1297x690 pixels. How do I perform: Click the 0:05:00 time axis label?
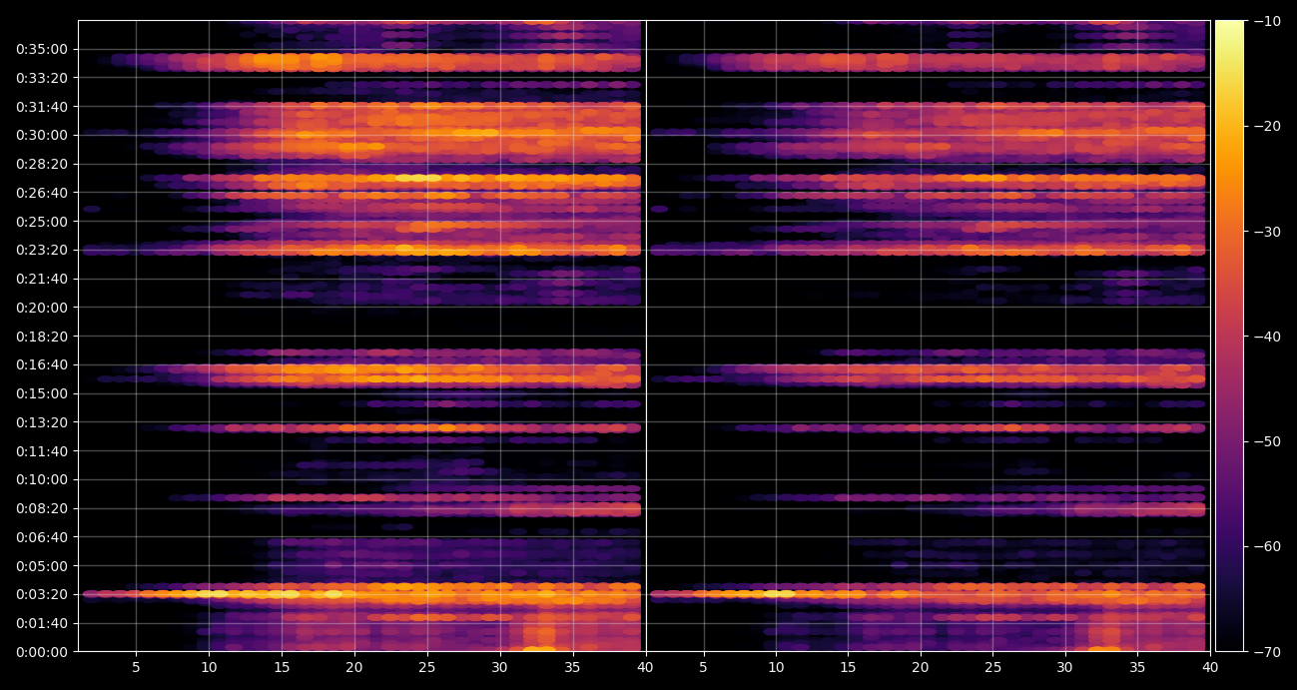tap(41, 566)
